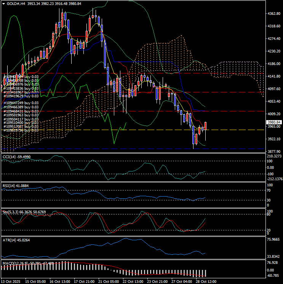Click the latest red candlestick on chart
This screenshot has width=283, height=284.
pyautogui.click(x=206, y=126)
